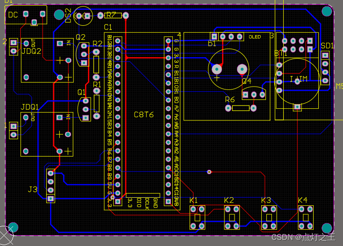Click the GND label below C8T6
This screenshot has height=246, width=343.
[x=155, y=203]
